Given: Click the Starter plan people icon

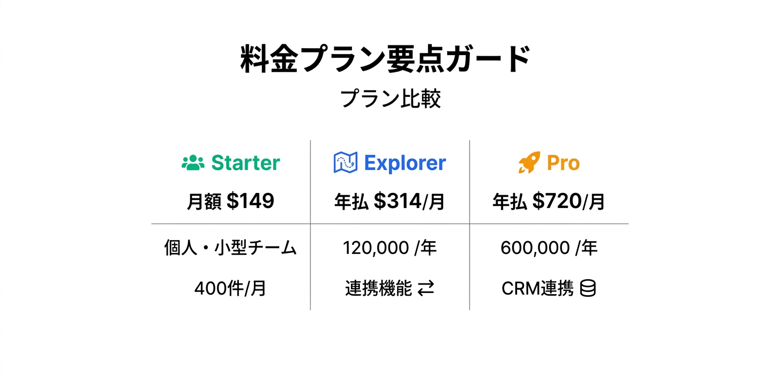Looking at the screenshot, I should pyautogui.click(x=193, y=163).
